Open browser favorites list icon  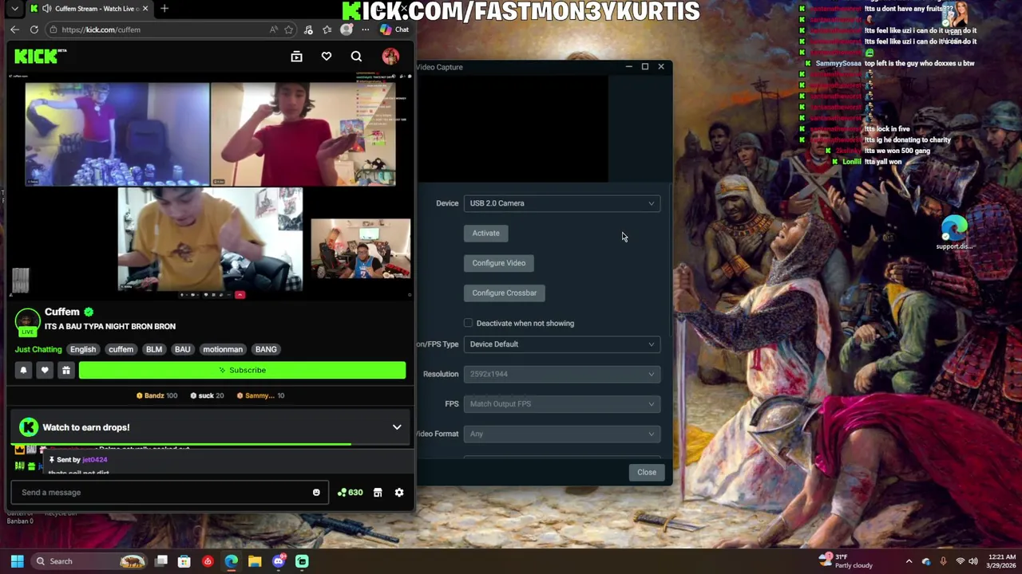(327, 29)
